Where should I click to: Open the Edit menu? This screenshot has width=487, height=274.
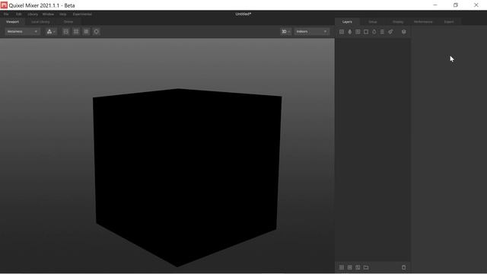[18, 14]
